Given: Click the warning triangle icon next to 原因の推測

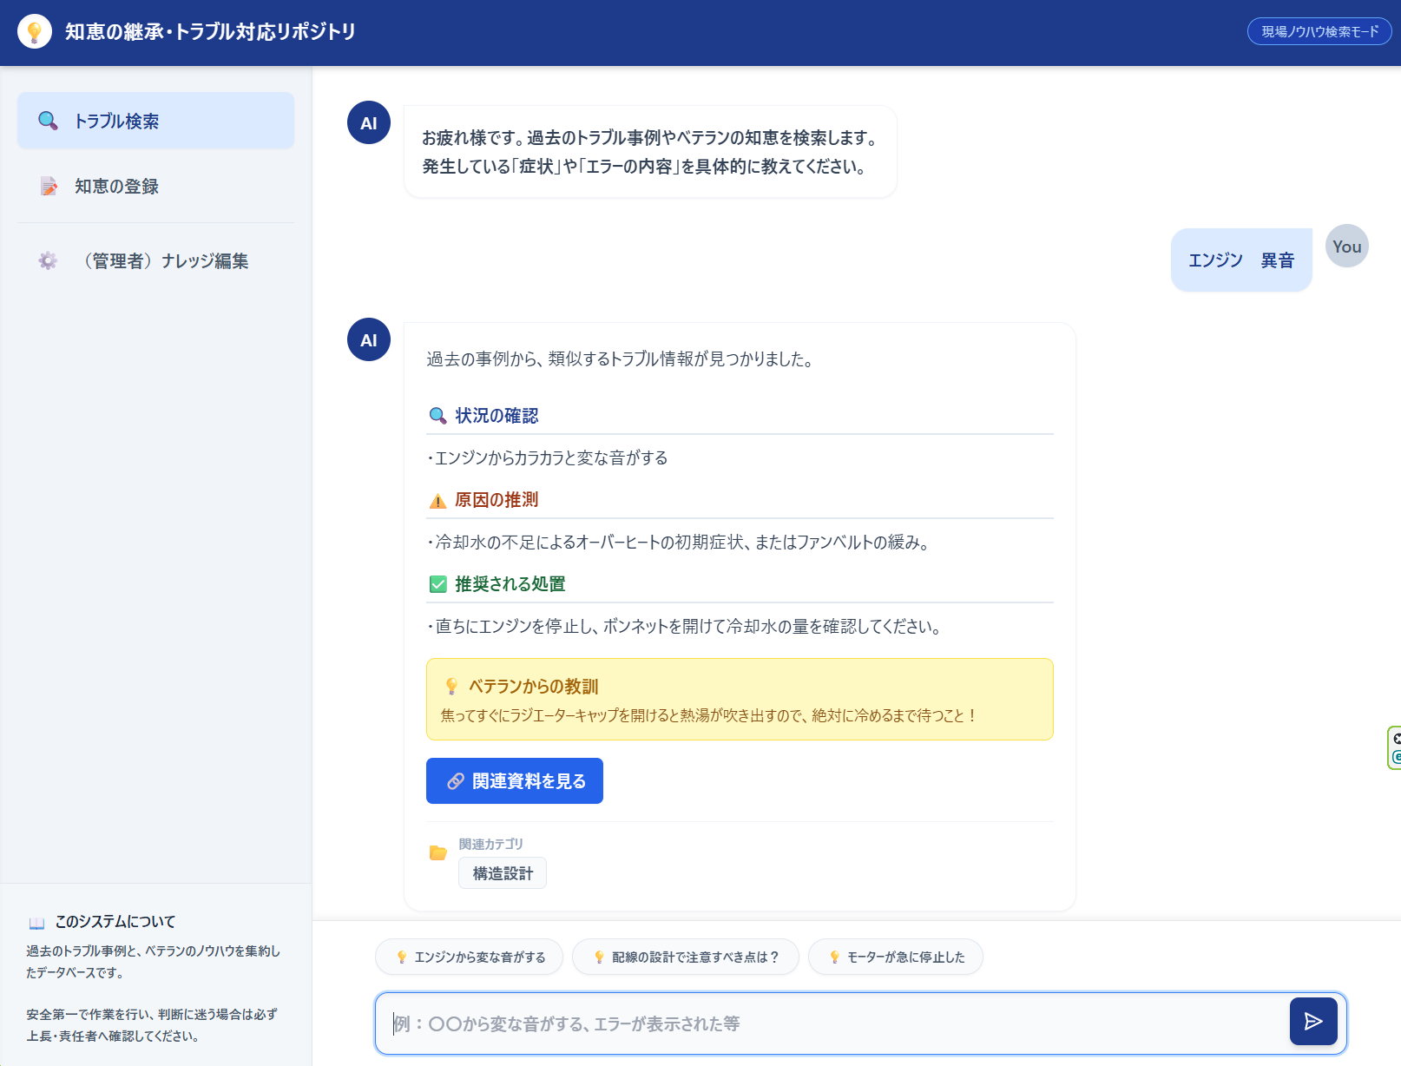Looking at the screenshot, I should tap(438, 501).
